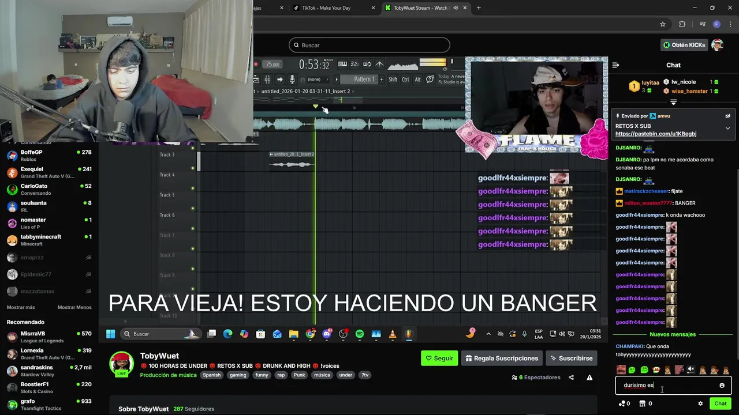Click the Kick Buscar search field
The height and width of the screenshot is (415, 739).
pos(369,45)
